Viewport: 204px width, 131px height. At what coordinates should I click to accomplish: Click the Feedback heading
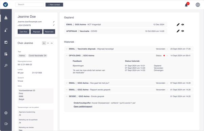(x=77, y=61)
